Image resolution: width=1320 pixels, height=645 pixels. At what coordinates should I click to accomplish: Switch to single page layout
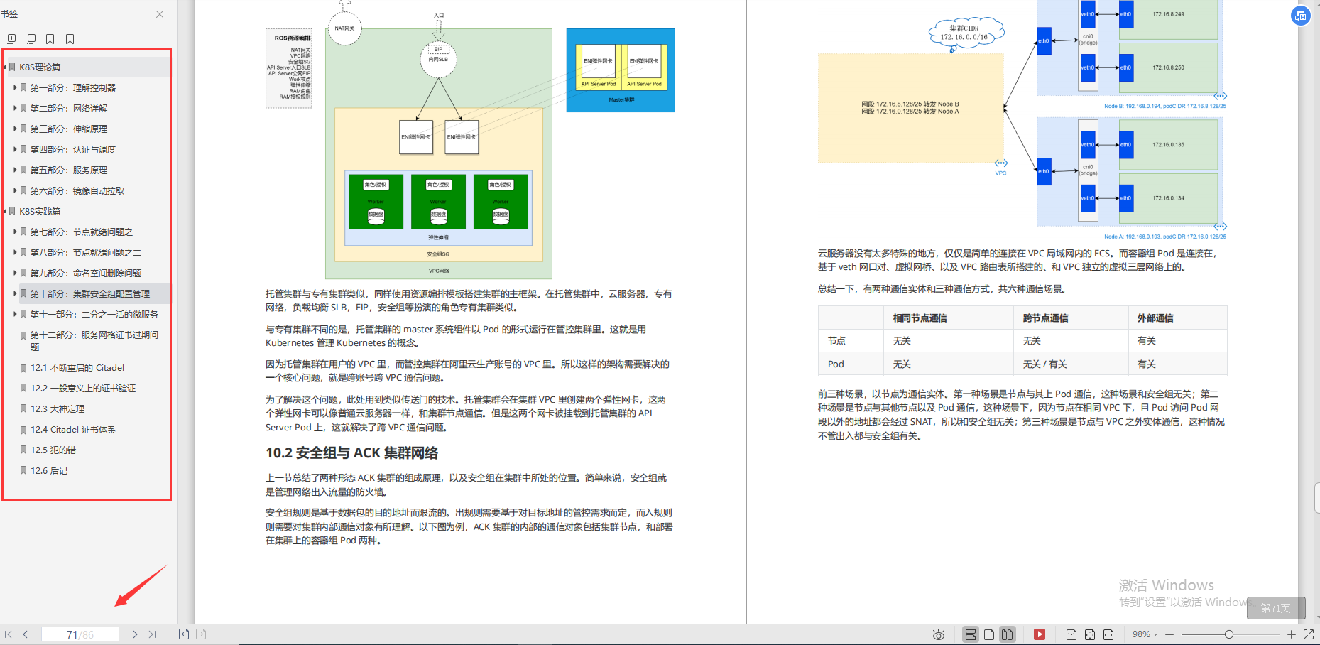pyautogui.click(x=989, y=634)
